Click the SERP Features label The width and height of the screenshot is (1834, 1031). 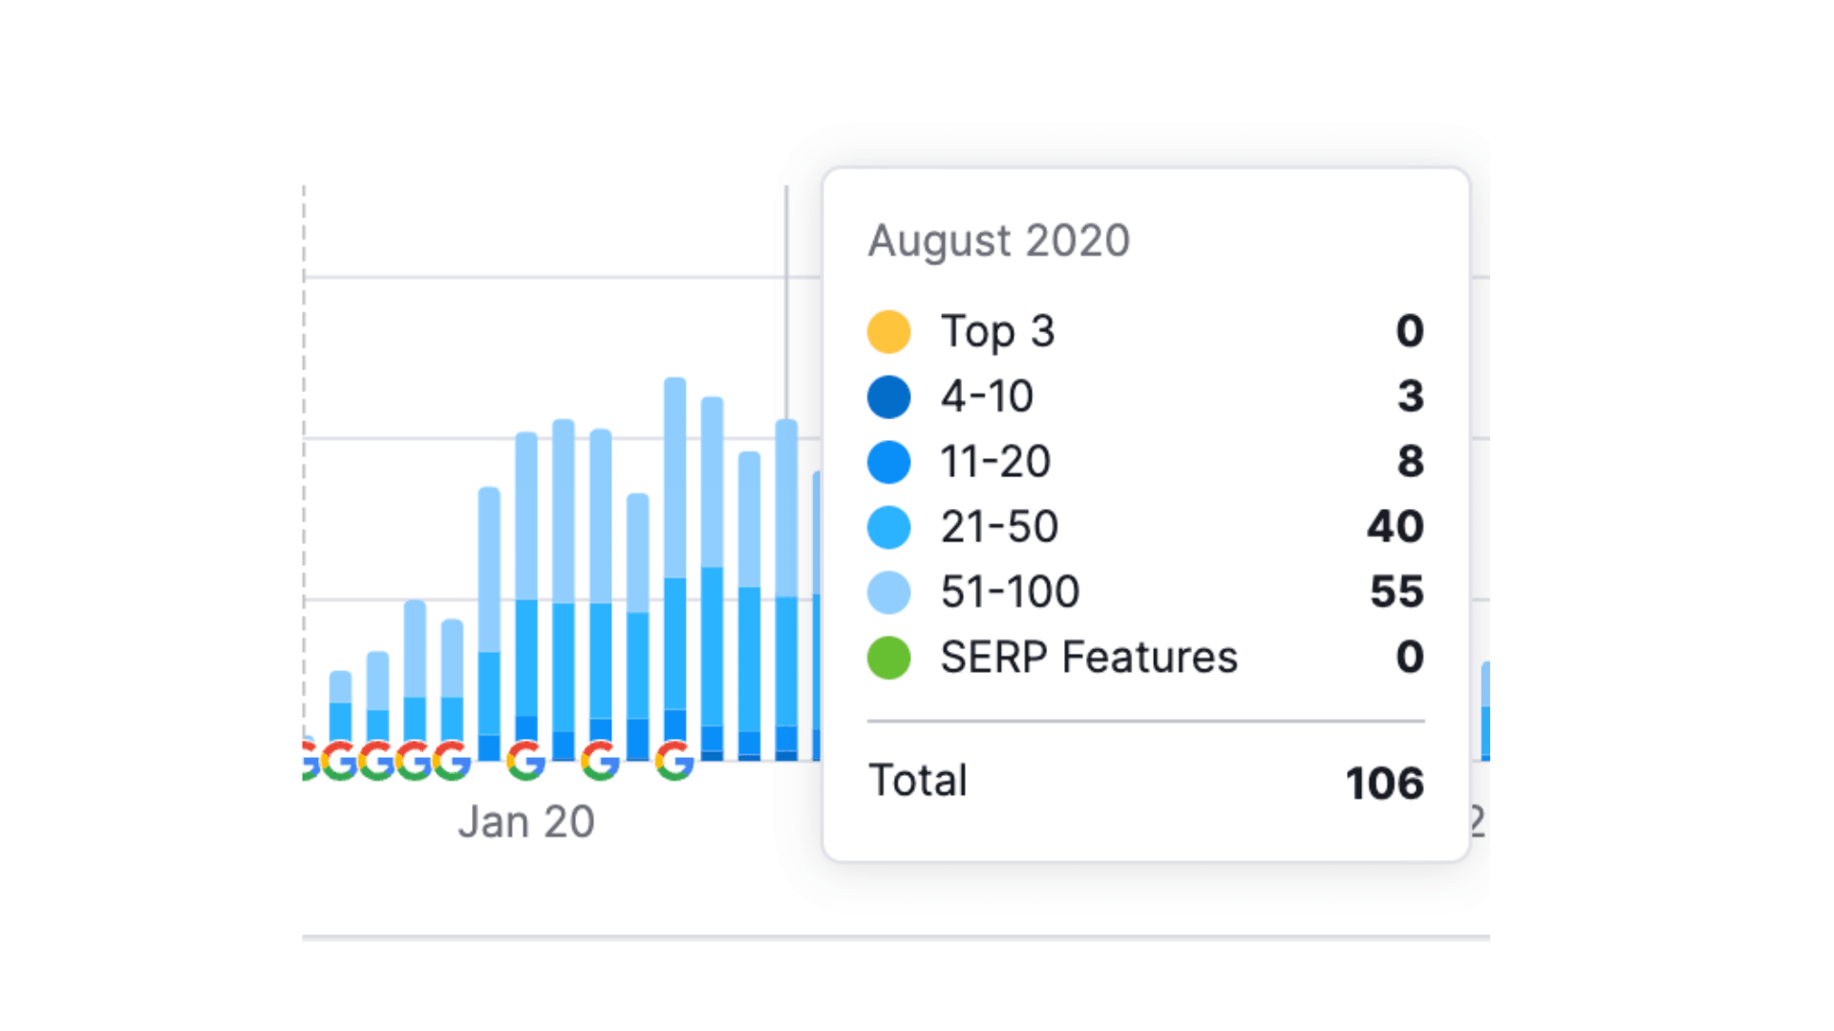point(1089,658)
